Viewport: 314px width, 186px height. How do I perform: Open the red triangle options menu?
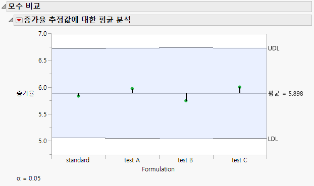[x=19, y=20]
